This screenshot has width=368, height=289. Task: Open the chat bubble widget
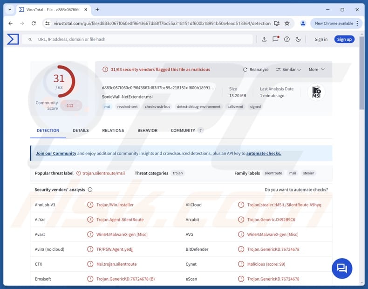tap(342, 268)
